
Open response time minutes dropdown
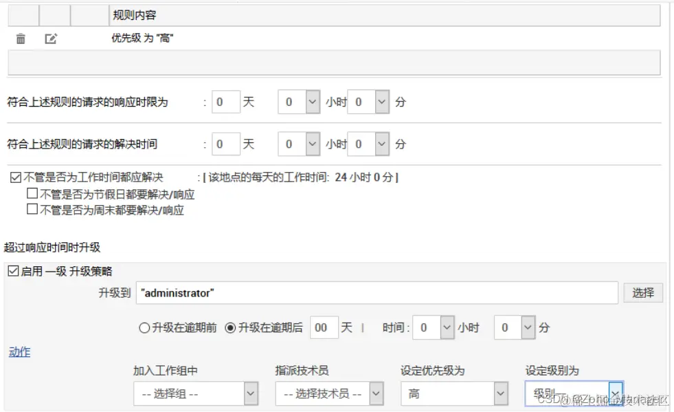368,102
